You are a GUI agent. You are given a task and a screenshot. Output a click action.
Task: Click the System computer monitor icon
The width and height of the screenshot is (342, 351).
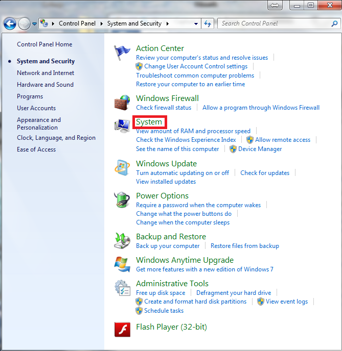(122, 126)
